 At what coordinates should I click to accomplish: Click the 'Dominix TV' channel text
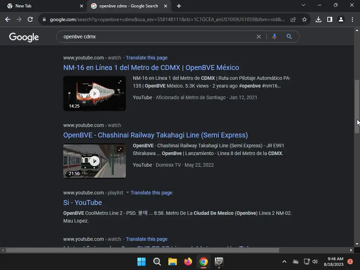point(168,165)
